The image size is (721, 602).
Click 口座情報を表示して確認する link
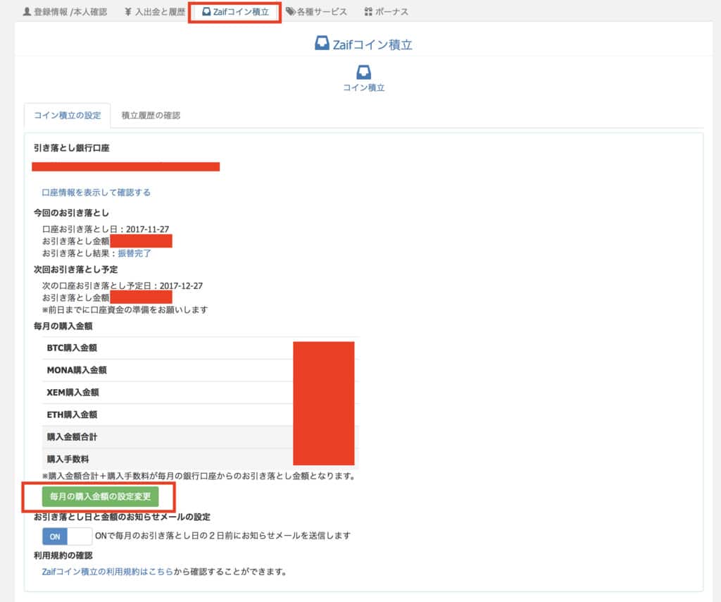tap(96, 192)
